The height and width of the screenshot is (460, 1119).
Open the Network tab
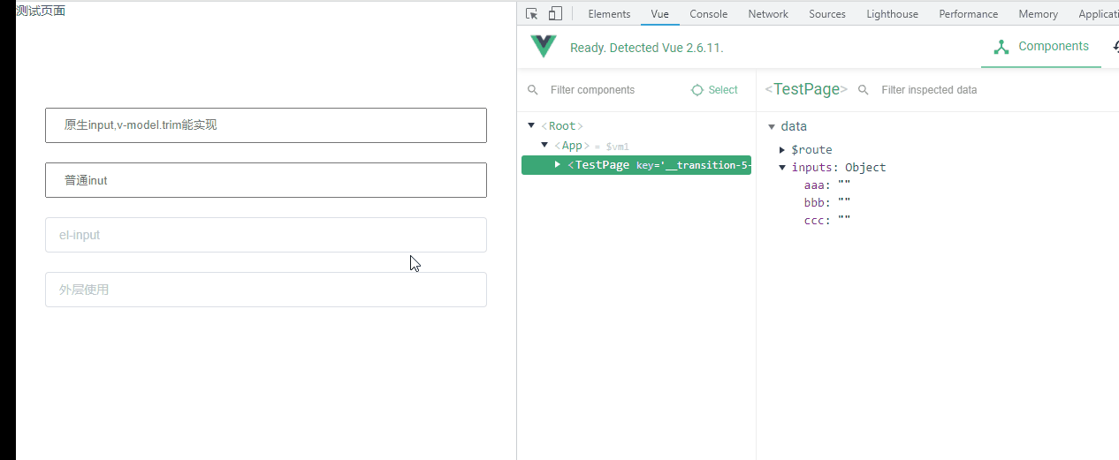pyautogui.click(x=768, y=13)
